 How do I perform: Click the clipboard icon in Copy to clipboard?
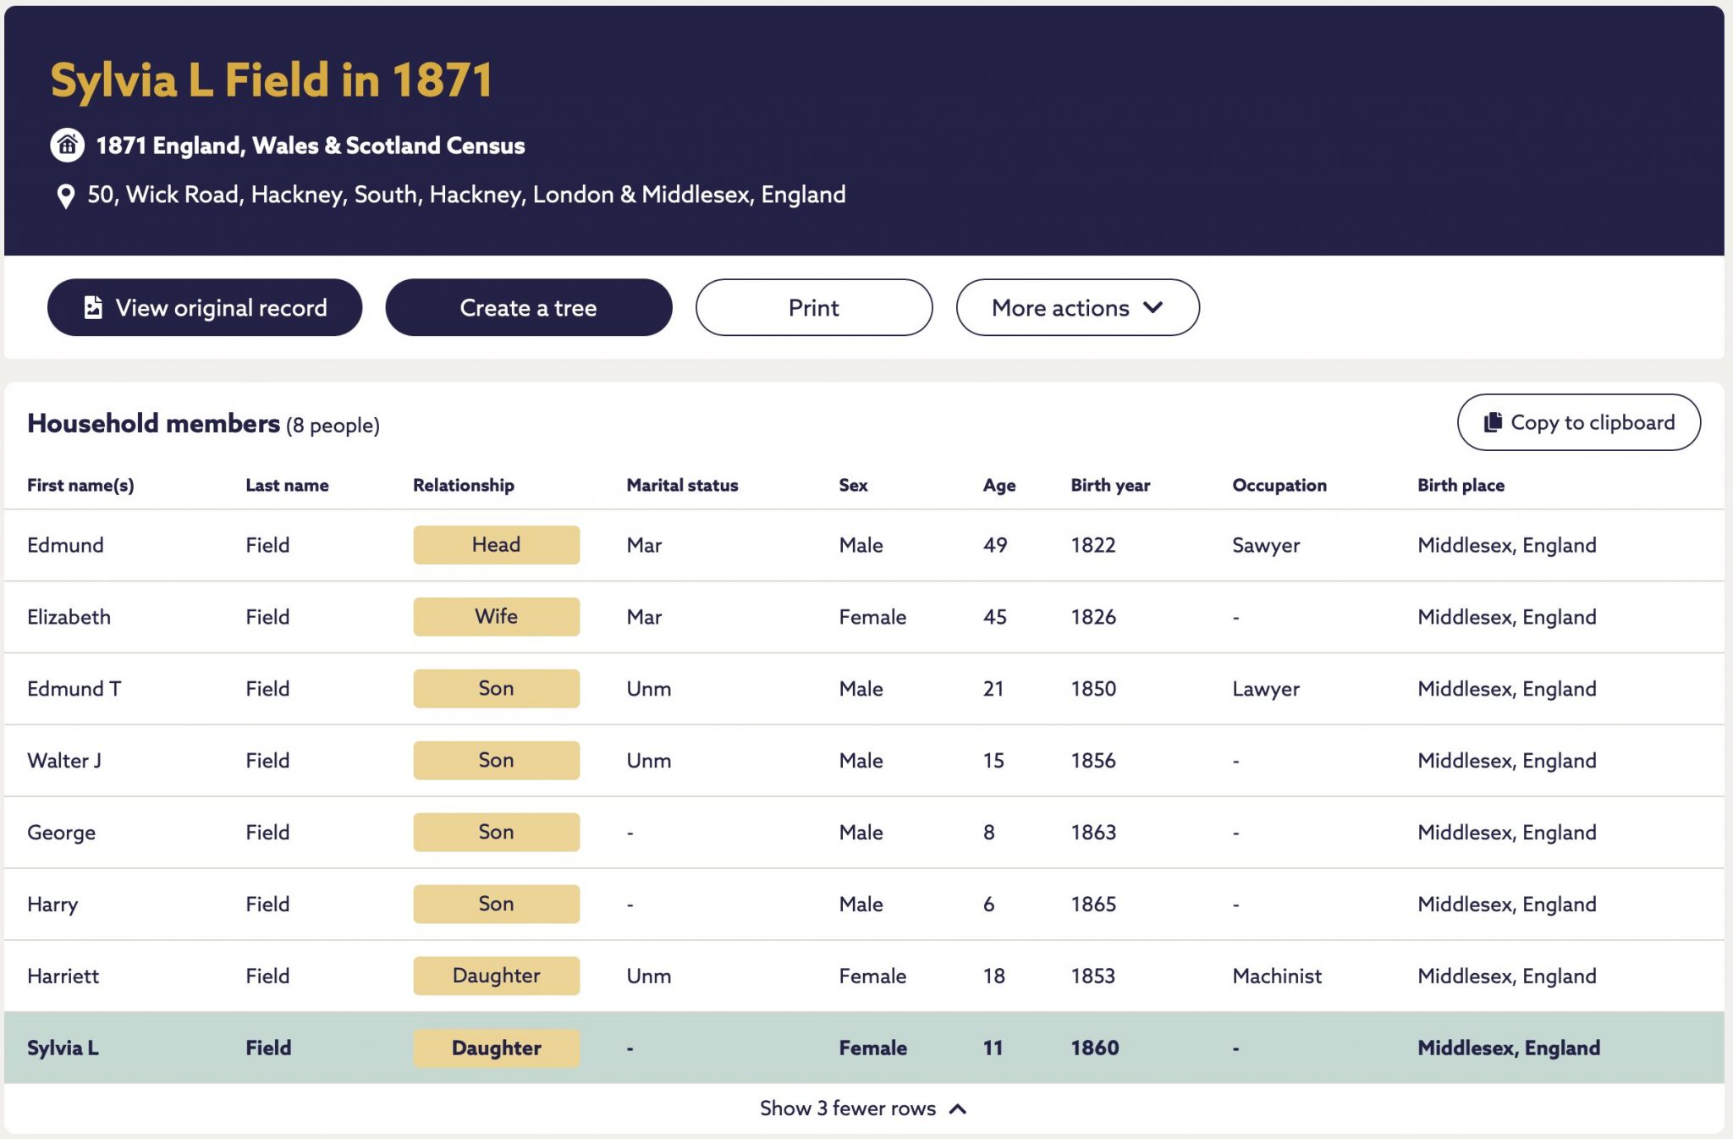(1493, 422)
